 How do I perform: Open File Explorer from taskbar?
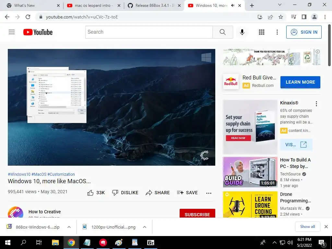pyautogui.click(x=55, y=243)
